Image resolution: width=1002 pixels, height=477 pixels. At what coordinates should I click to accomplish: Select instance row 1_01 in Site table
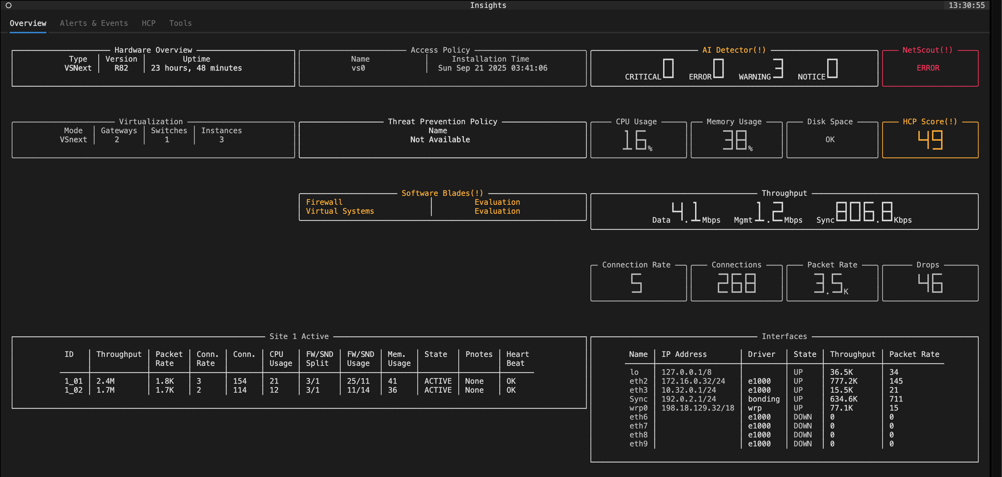pyautogui.click(x=74, y=381)
